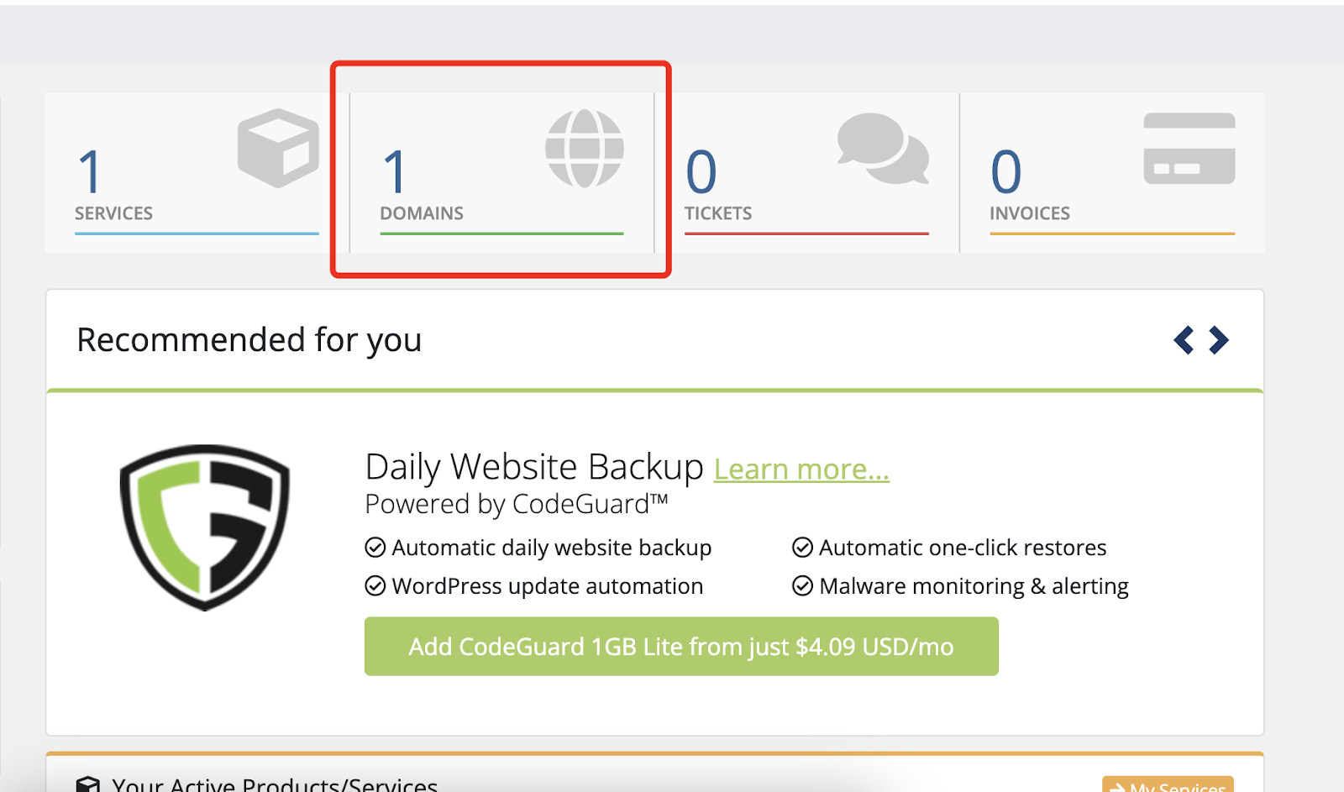
Task: Click Automatic daily website backup text
Action: click(x=552, y=548)
